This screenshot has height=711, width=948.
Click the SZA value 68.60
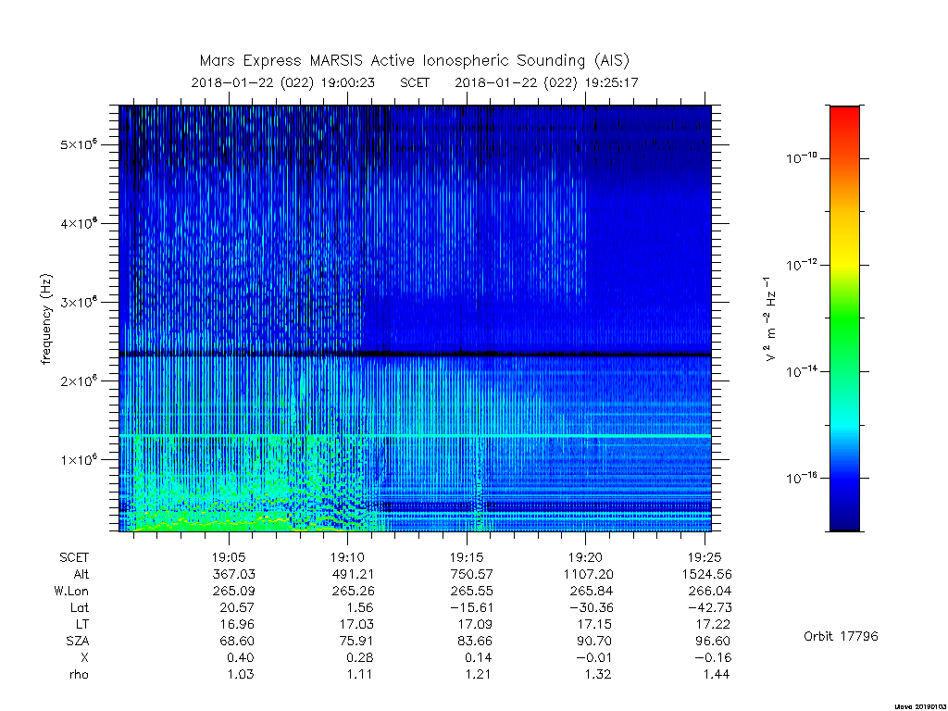pos(237,641)
